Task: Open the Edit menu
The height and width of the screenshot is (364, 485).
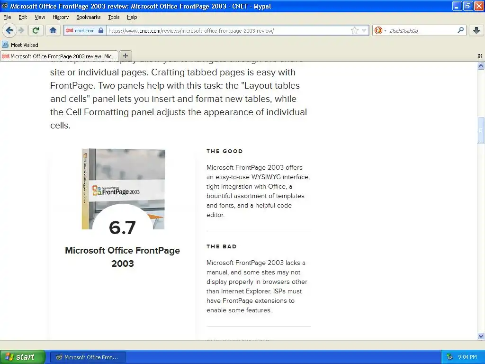Action: point(23,17)
